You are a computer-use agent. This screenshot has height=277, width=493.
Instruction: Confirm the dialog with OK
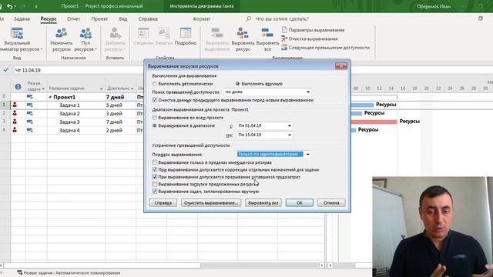300,203
